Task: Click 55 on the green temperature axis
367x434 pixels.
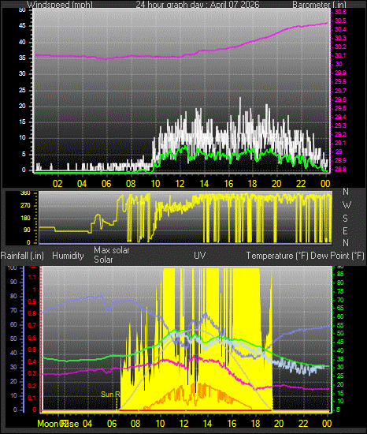Action: click(340, 325)
